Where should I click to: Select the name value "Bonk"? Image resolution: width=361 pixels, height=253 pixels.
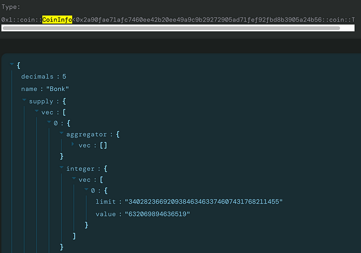(58, 89)
